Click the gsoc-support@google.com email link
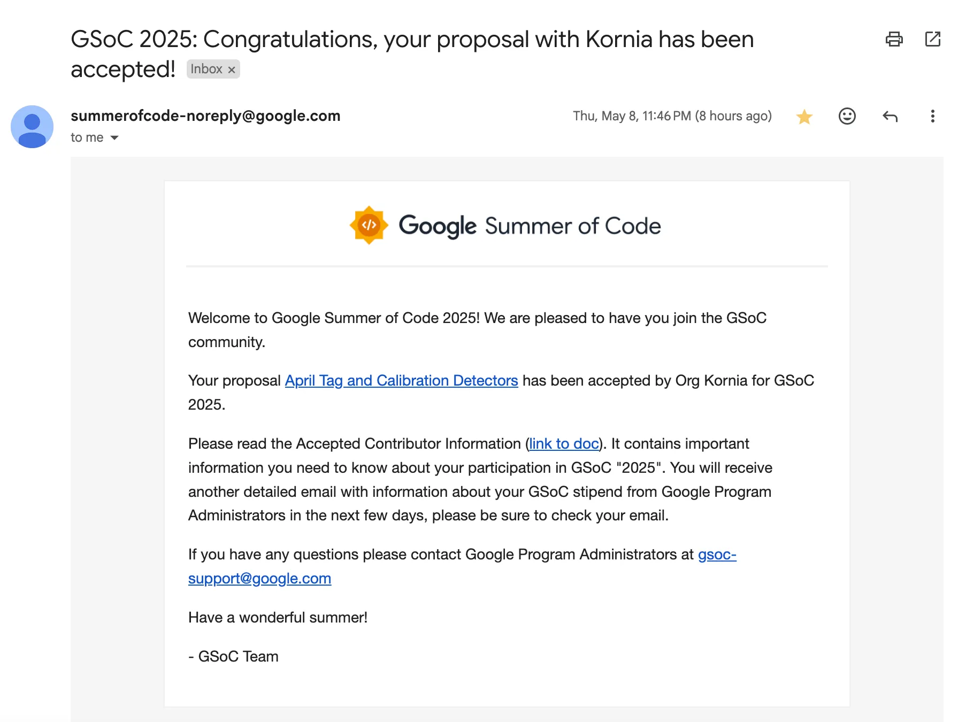 tap(259, 578)
